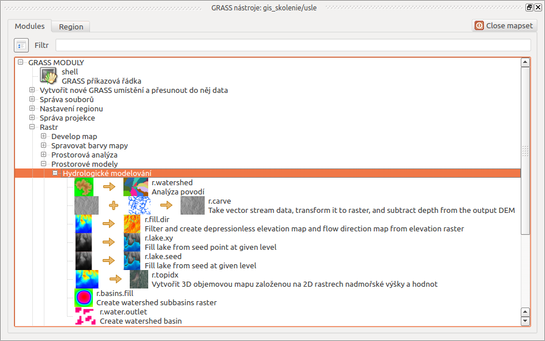Screen dimensions: 545x341
Task: Select the shell label text
Action: pos(70,72)
